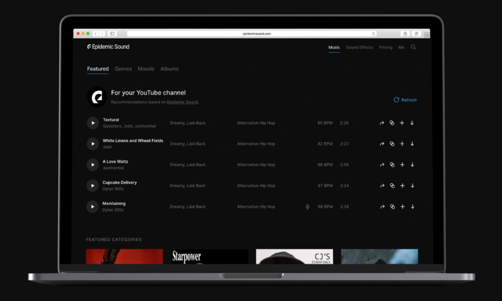
Task: Show all Safari tabs
Action: (x=416, y=34)
